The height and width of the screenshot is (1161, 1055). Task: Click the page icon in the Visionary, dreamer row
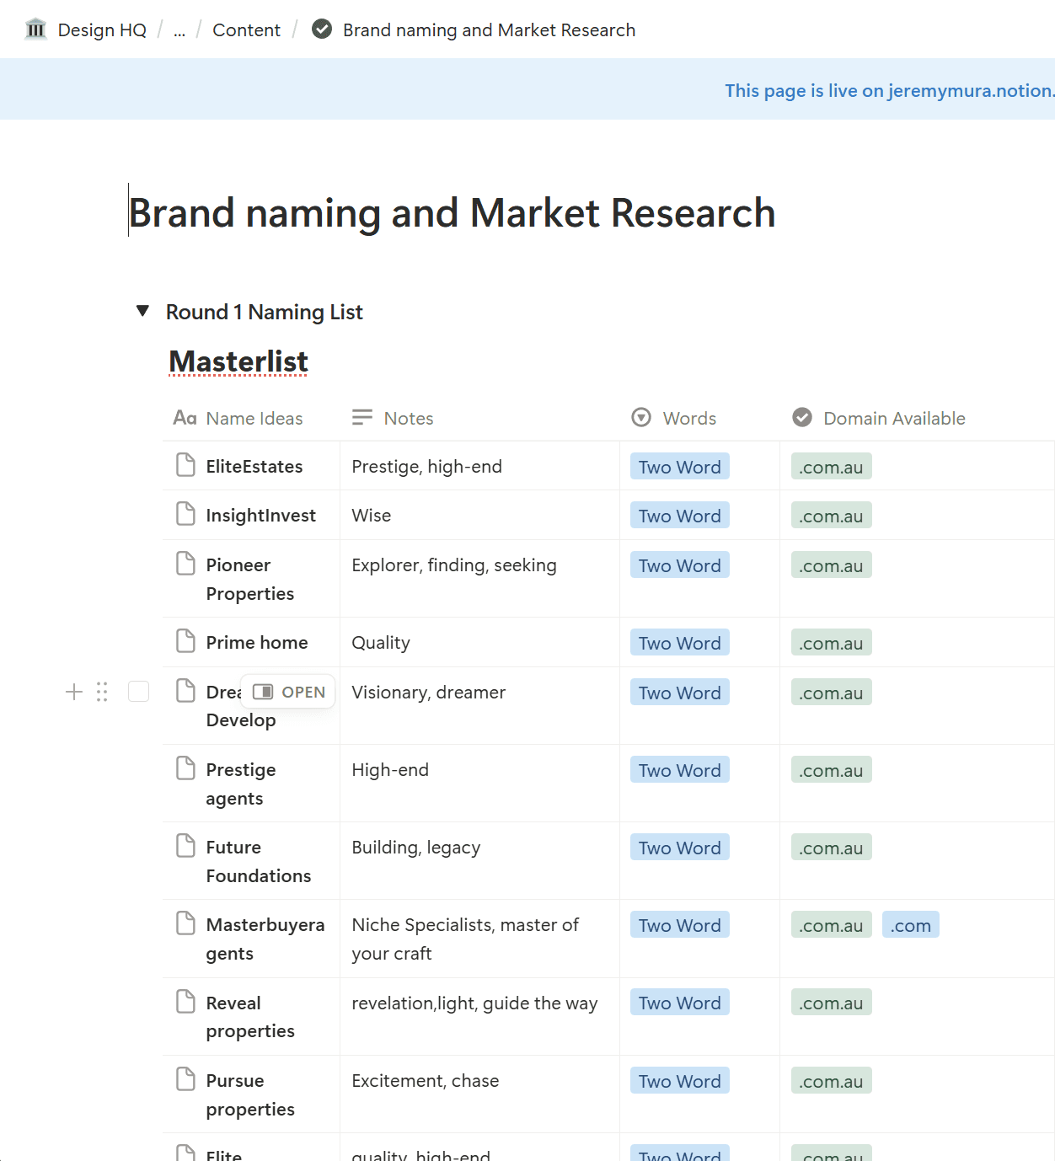point(185,691)
